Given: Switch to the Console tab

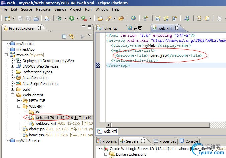Looking at the screenshot, I should [192, 141].
